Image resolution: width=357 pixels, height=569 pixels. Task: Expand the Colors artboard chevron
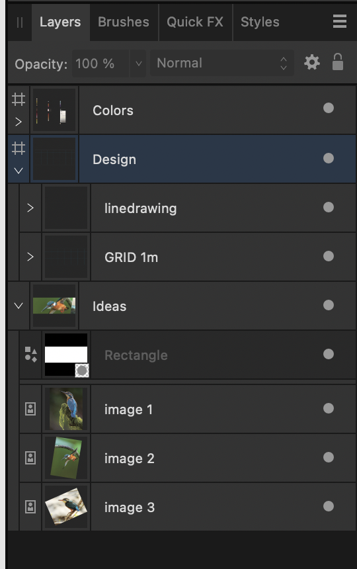pyautogui.click(x=19, y=122)
